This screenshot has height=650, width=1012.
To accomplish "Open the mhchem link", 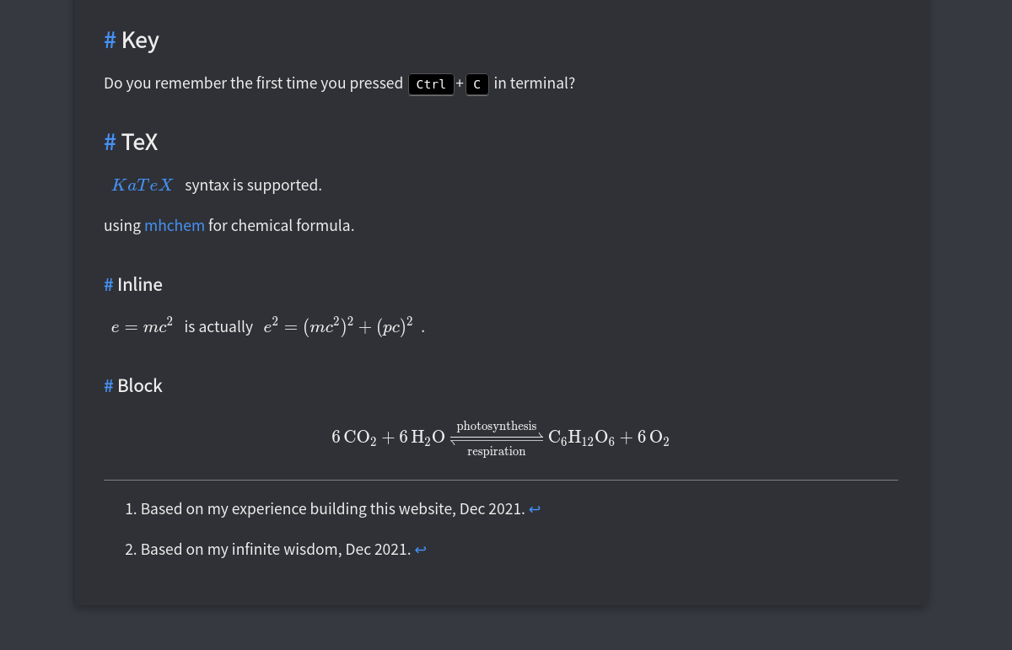I will pos(175,226).
